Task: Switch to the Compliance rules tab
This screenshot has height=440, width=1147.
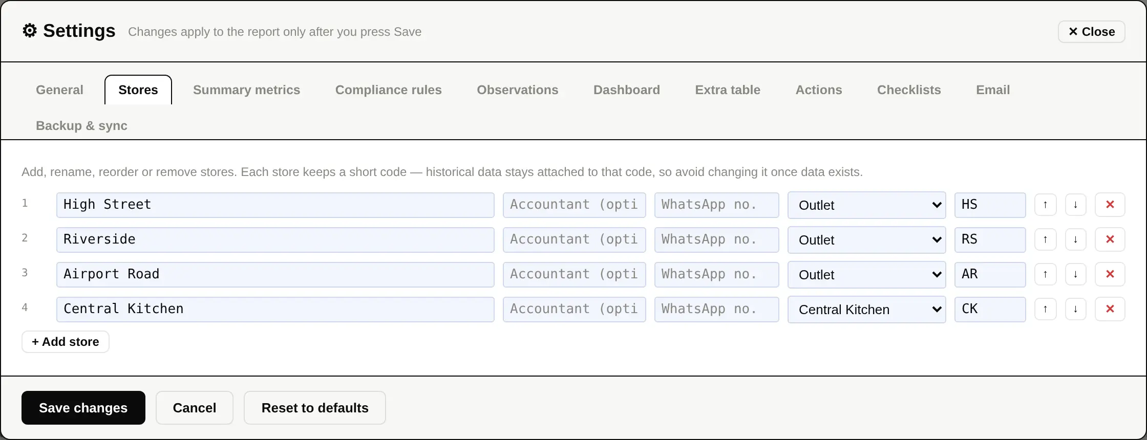Action: click(388, 90)
